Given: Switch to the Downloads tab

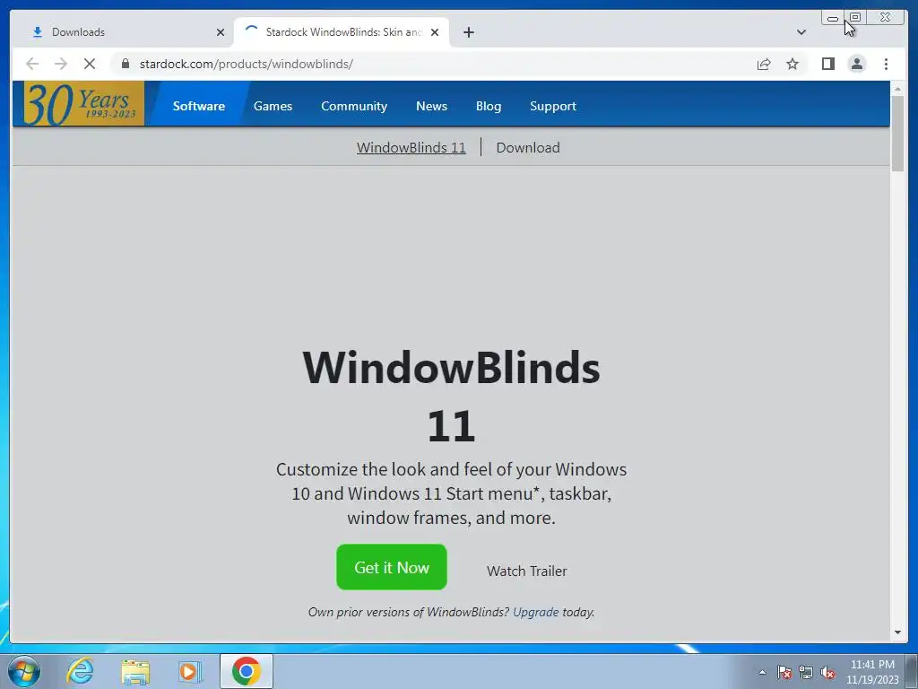Looking at the screenshot, I should tap(123, 32).
